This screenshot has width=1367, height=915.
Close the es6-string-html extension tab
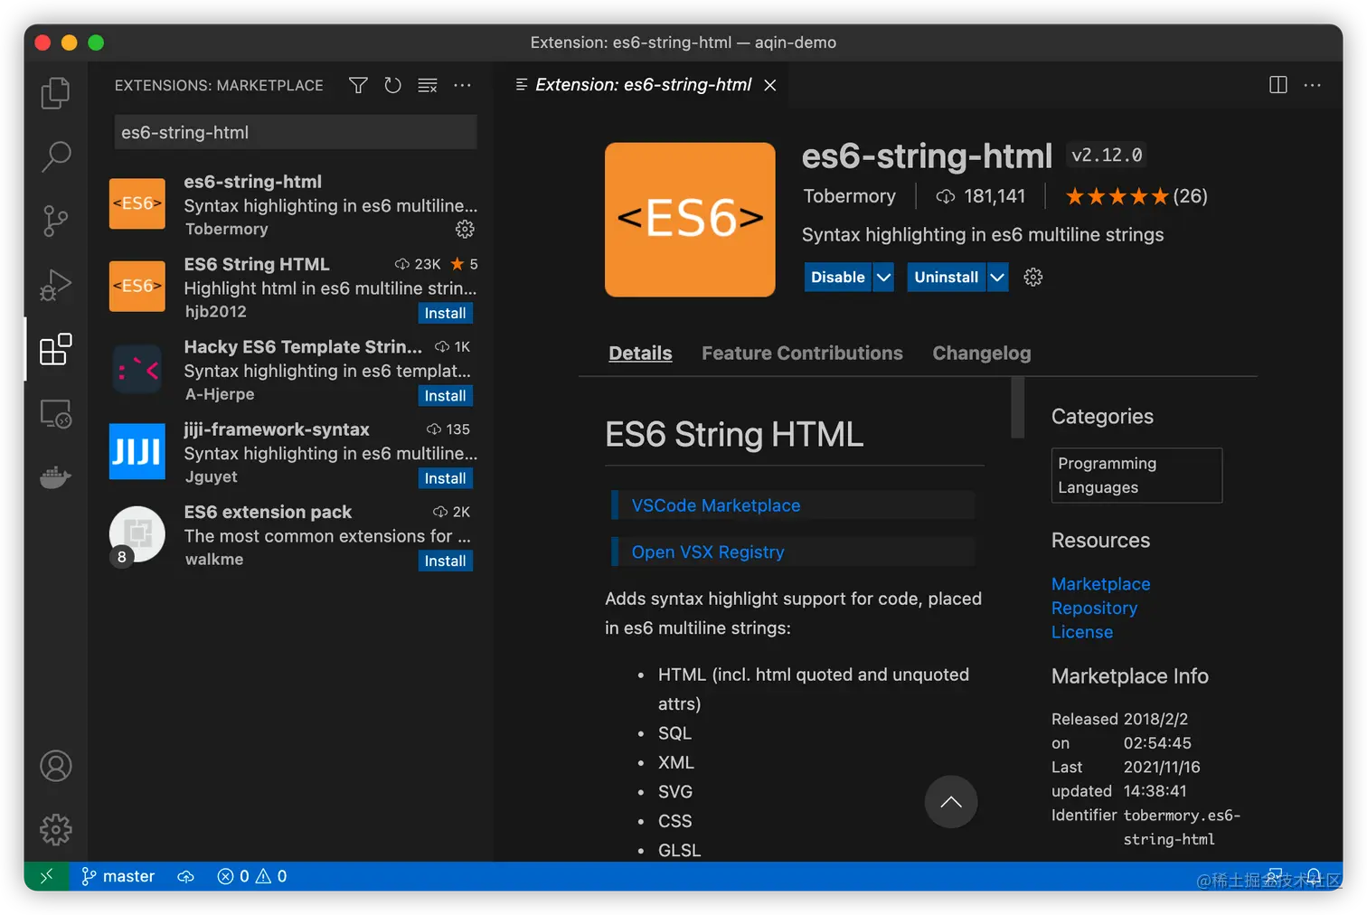tap(770, 85)
